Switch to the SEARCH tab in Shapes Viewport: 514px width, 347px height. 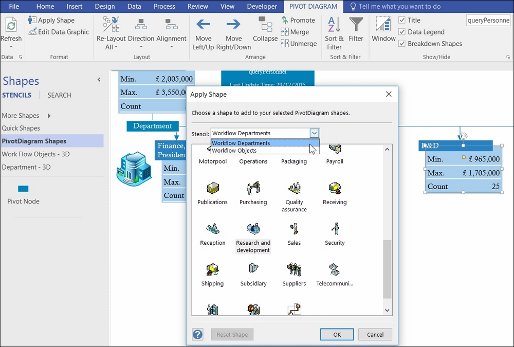59,95
